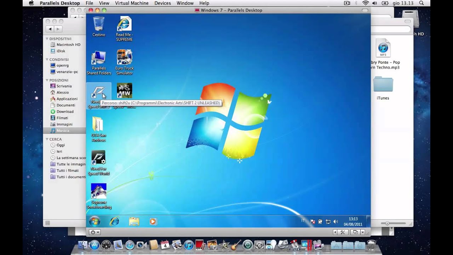This screenshot has width=453, height=255.
Task: Open Windows Media Player taskbar icon
Action: click(153, 222)
